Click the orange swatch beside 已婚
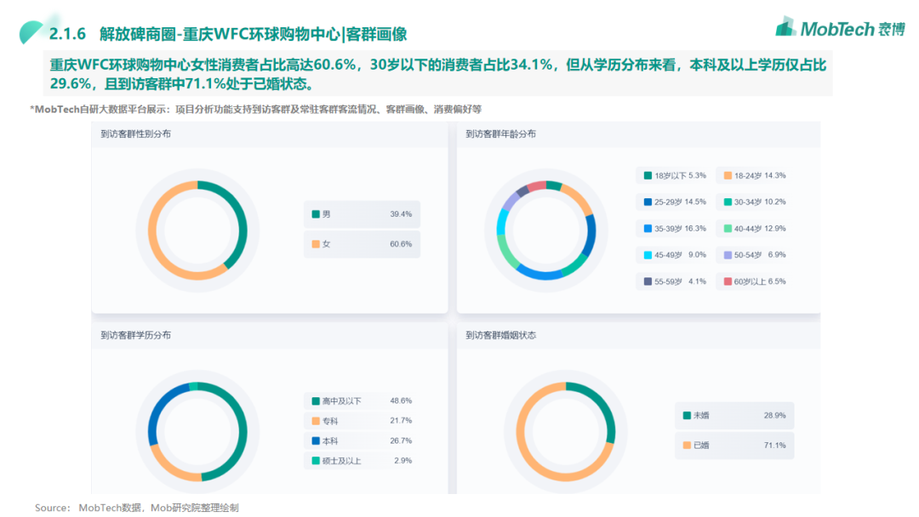The height and width of the screenshot is (517, 919). [x=687, y=446]
